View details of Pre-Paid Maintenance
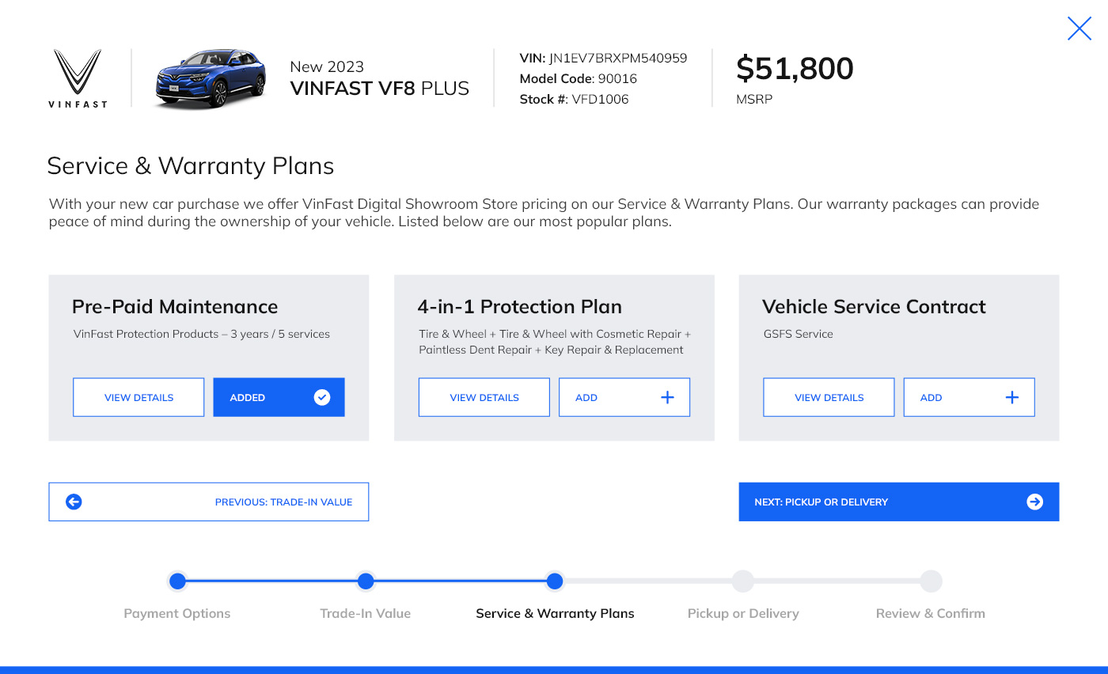This screenshot has width=1108, height=674. click(x=138, y=397)
